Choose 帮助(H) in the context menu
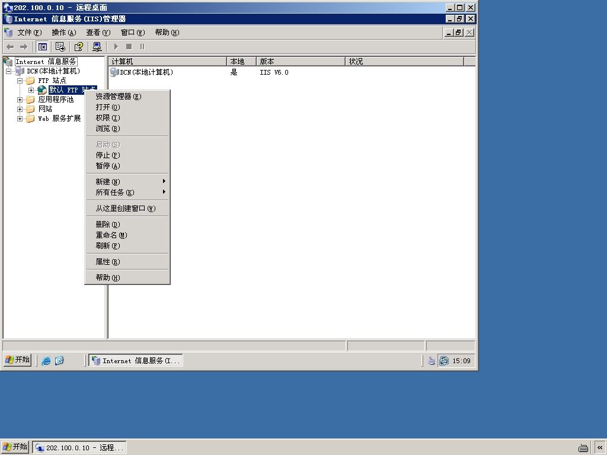This screenshot has width=607, height=455. tap(127, 277)
